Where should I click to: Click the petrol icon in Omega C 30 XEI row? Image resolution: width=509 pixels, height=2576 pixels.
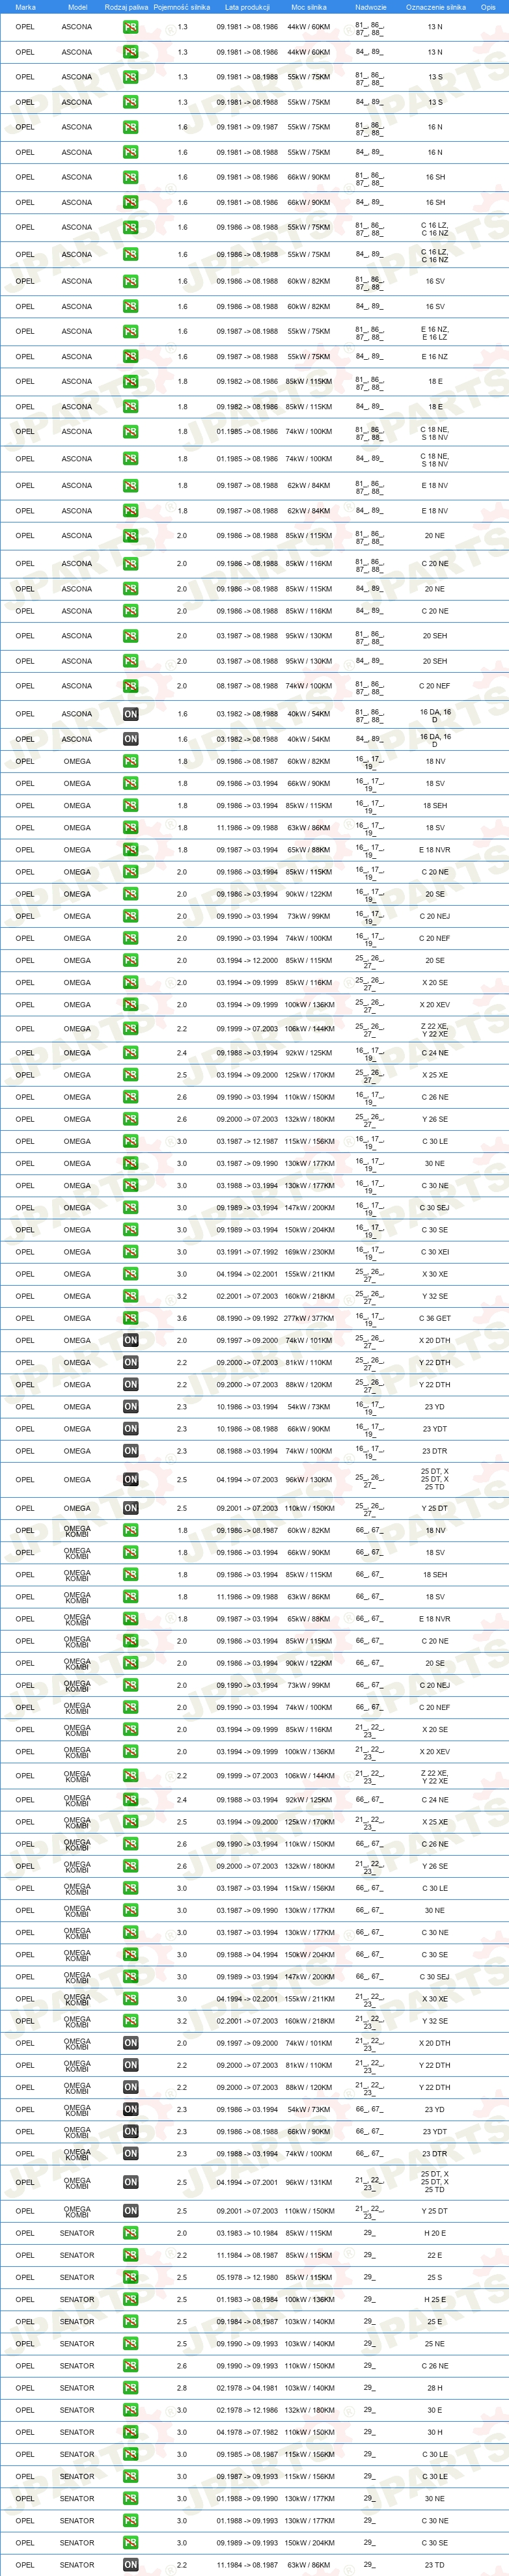point(131,1252)
